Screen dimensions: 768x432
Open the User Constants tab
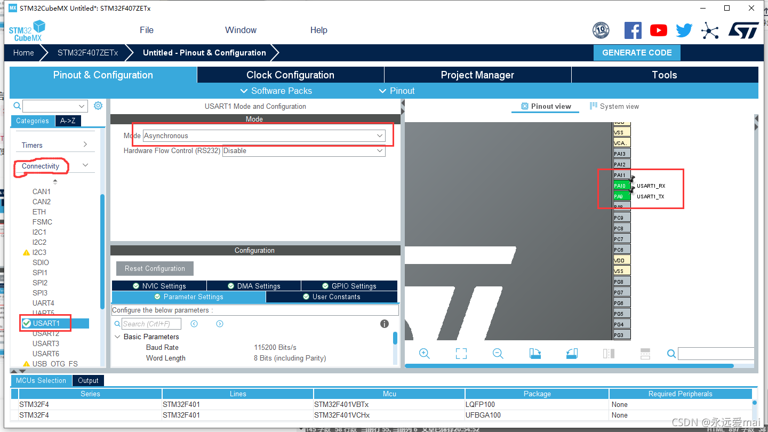332,297
